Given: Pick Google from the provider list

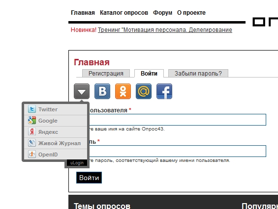Looking at the screenshot, I should pos(56,121).
